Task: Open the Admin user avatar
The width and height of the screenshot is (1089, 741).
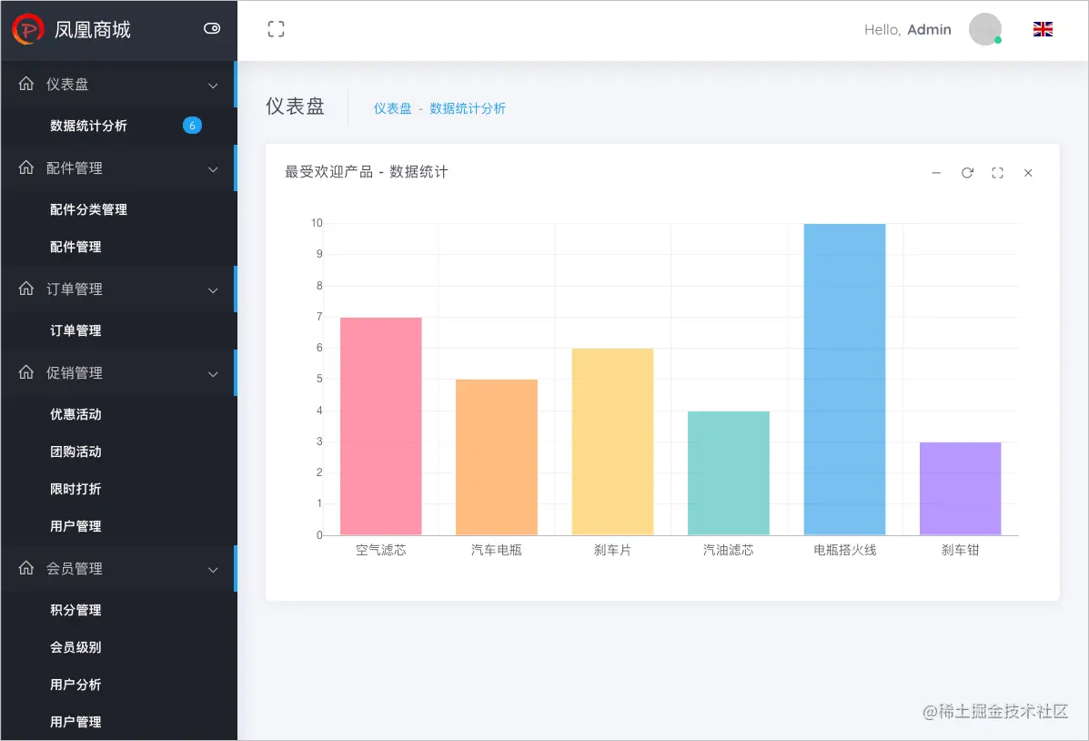Action: pyautogui.click(x=984, y=29)
